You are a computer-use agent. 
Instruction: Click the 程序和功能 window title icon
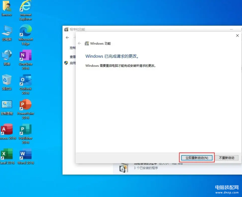click(x=66, y=29)
